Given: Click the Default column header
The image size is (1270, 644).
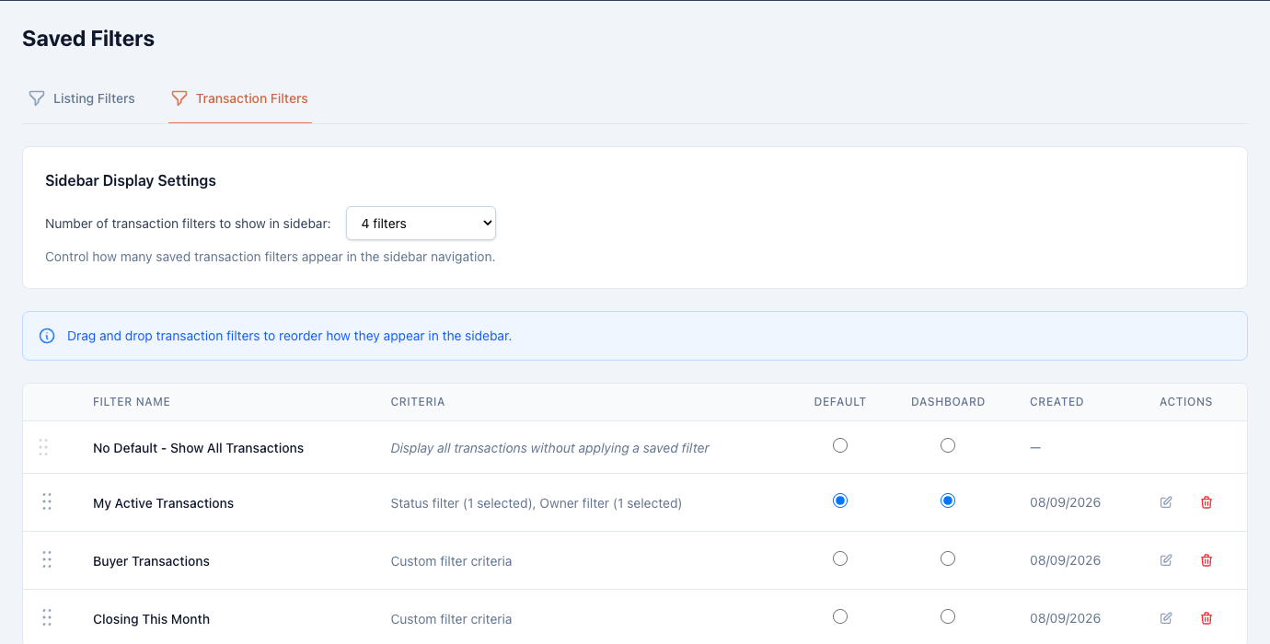Looking at the screenshot, I should 840,402.
